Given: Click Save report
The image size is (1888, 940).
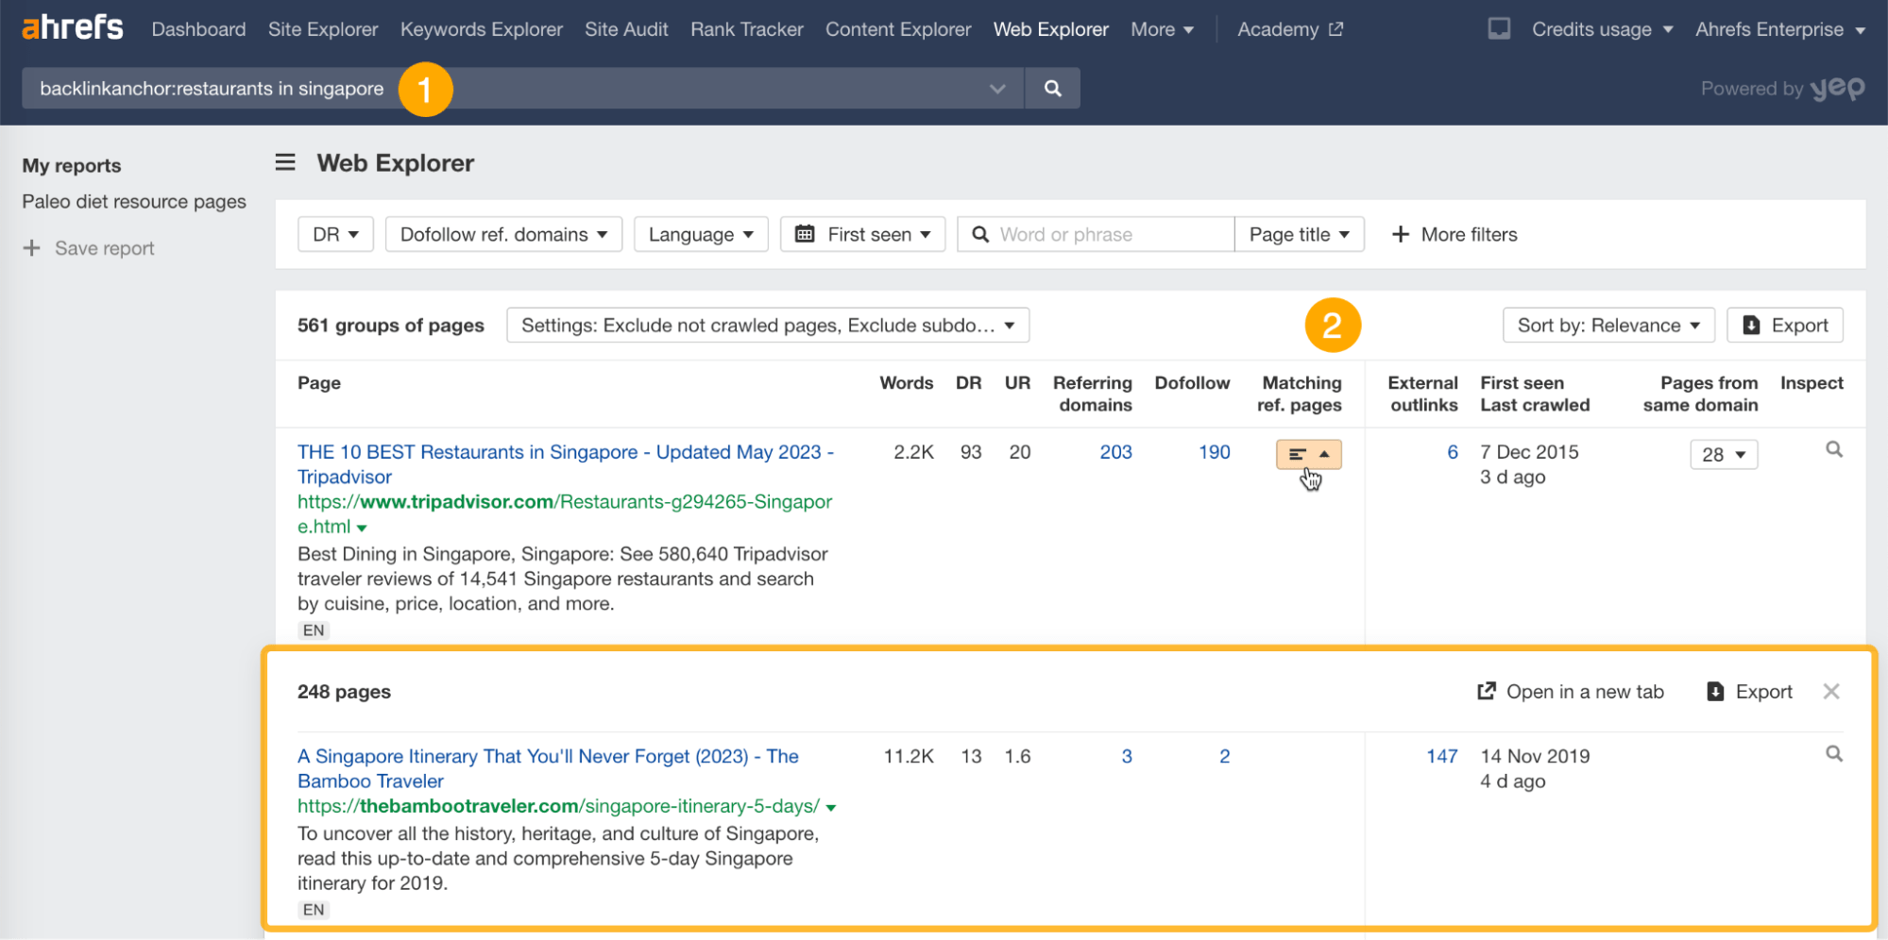Looking at the screenshot, I should coord(104,248).
